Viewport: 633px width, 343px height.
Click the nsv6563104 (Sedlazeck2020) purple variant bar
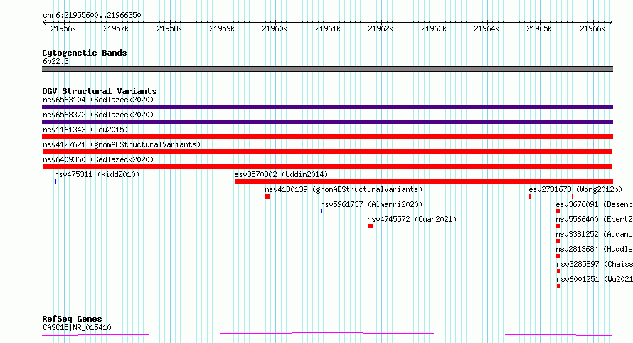point(327,107)
